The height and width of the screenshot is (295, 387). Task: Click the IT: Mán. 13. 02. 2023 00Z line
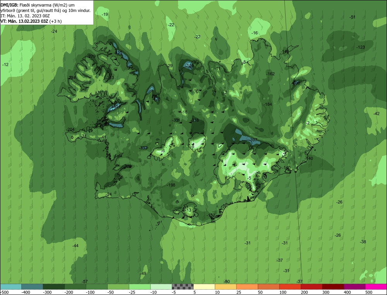coord(25,16)
